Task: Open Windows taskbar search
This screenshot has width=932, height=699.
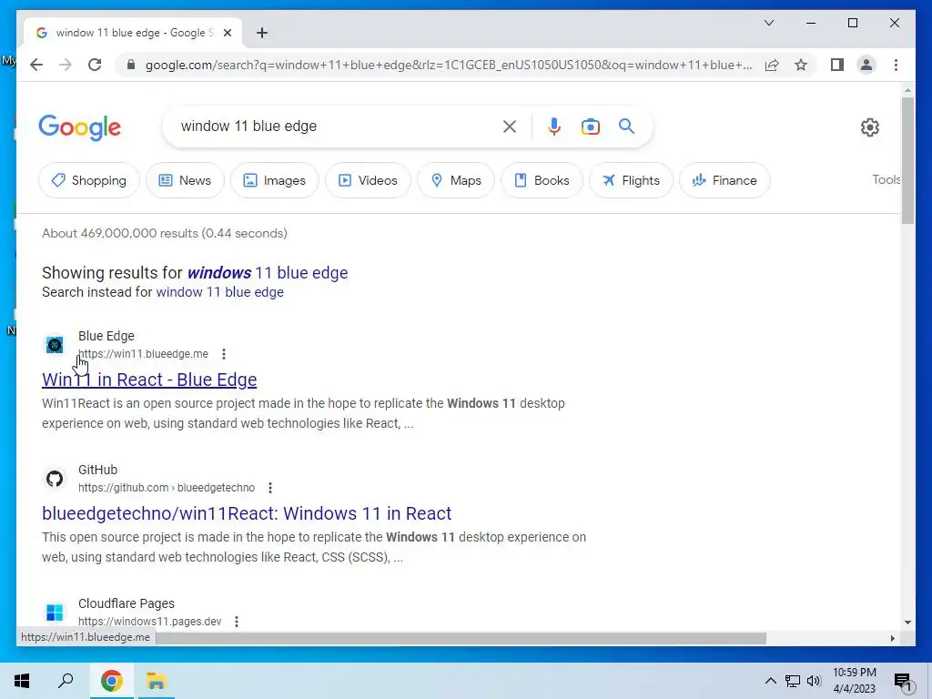Action: pyautogui.click(x=66, y=681)
